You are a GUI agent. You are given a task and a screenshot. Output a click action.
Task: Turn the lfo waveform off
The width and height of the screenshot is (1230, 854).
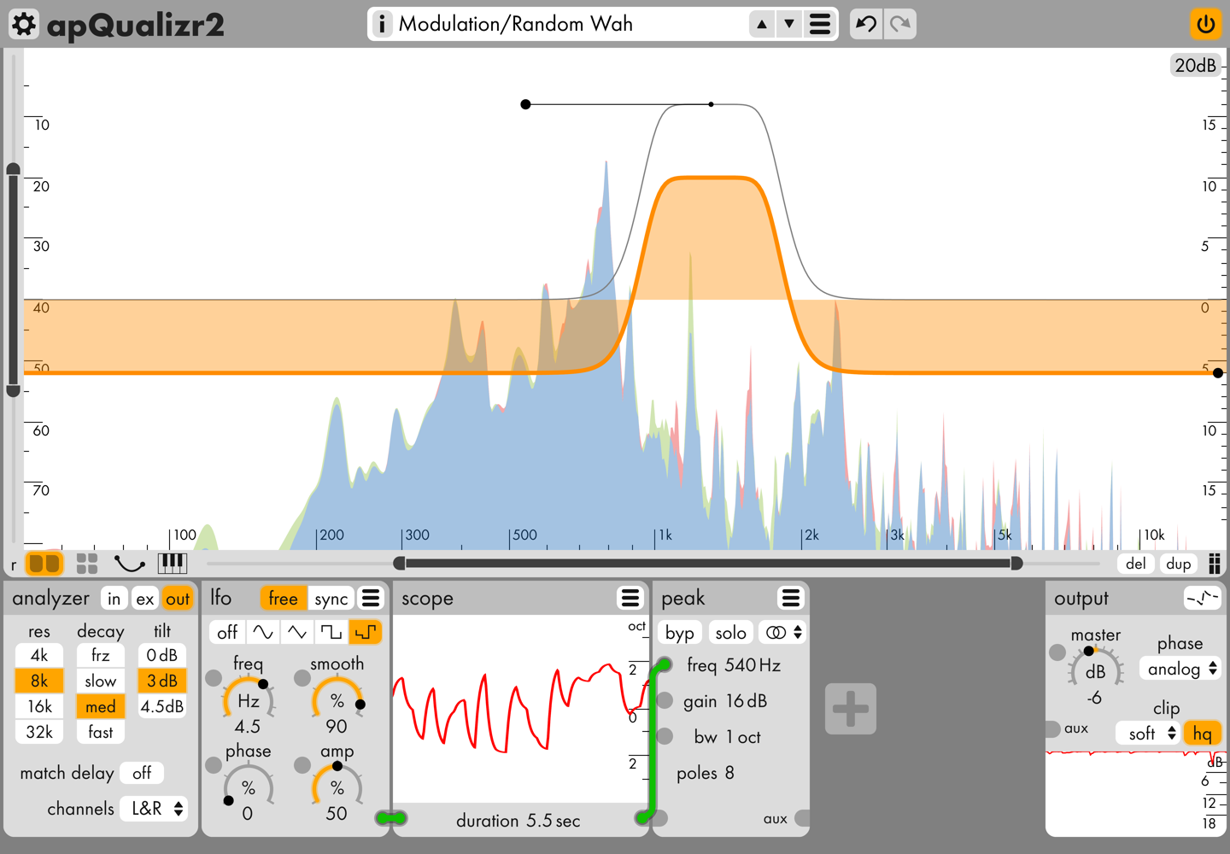pos(227,632)
